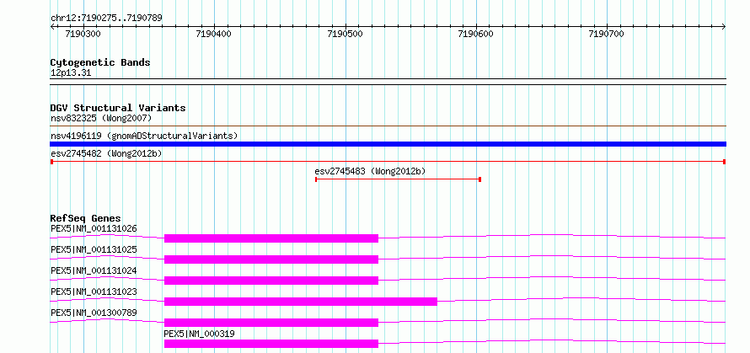
Task: Click the magenta exon of NM_000319
Action: pyautogui.click(x=271, y=344)
